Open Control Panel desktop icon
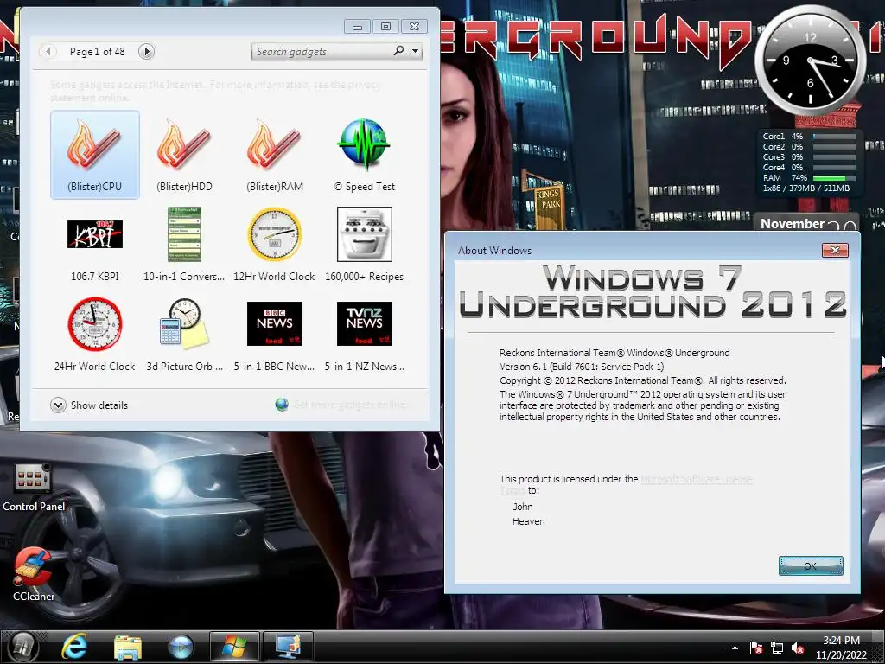The height and width of the screenshot is (664, 885). tap(34, 488)
